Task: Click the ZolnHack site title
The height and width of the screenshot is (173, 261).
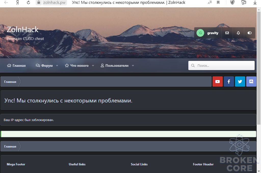Action: tap(22, 30)
